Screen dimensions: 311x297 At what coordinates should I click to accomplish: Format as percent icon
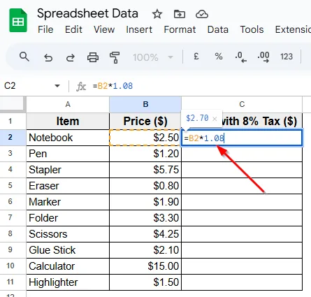pyautogui.click(x=219, y=57)
